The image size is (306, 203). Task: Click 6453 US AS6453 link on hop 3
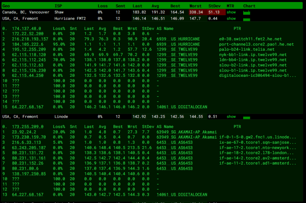175,143
